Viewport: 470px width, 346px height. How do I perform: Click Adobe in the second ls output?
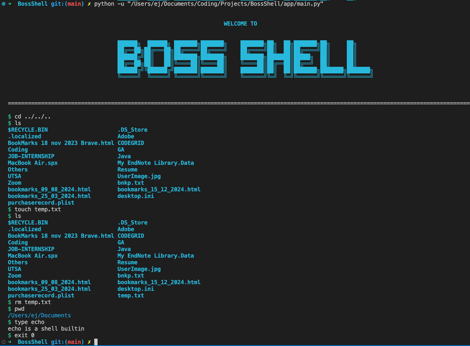(x=126, y=229)
